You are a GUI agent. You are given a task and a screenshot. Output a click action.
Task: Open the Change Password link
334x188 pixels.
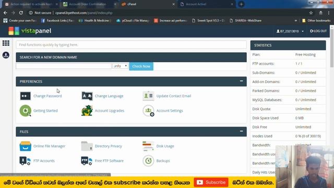(x=47, y=96)
